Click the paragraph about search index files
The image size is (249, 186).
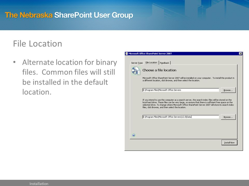pyautogui.click(x=188, y=104)
